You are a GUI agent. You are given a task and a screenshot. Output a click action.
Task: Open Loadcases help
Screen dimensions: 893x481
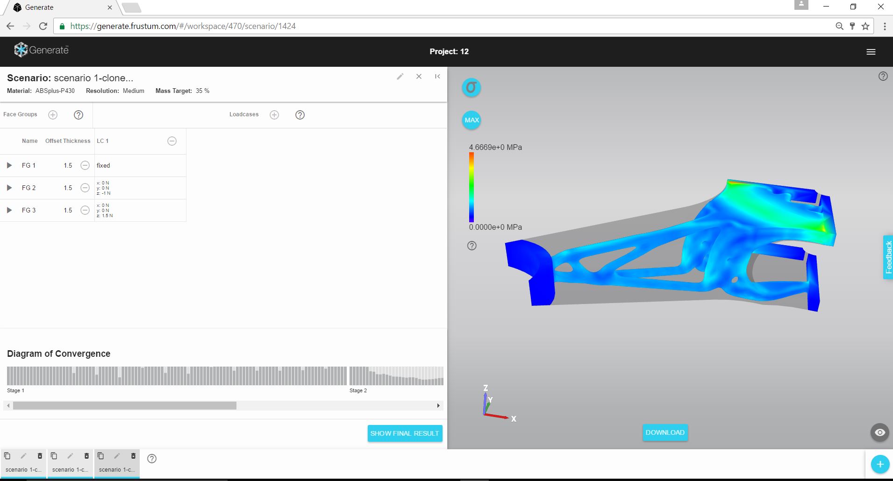point(300,115)
